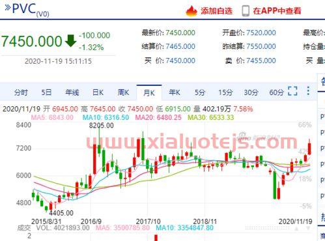Show the 5分 minute chart
The image size is (325, 241).
click(200, 92)
